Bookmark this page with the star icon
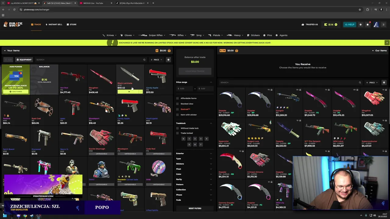Image resolution: width=390 pixels, height=219 pixels. click(360, 9)
